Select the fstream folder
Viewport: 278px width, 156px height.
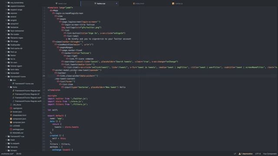[13, 150]
